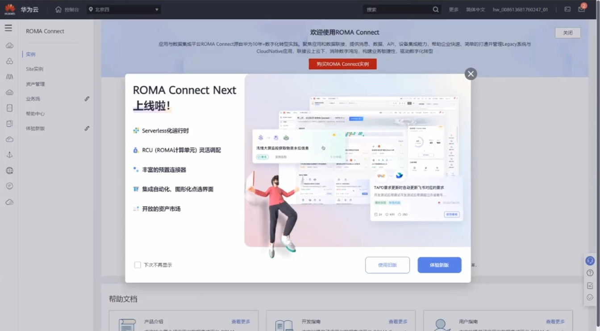This screenshot has height=331, width=600.
Task: Click the 华为云 brand text
Action: (x=29, y=9)
